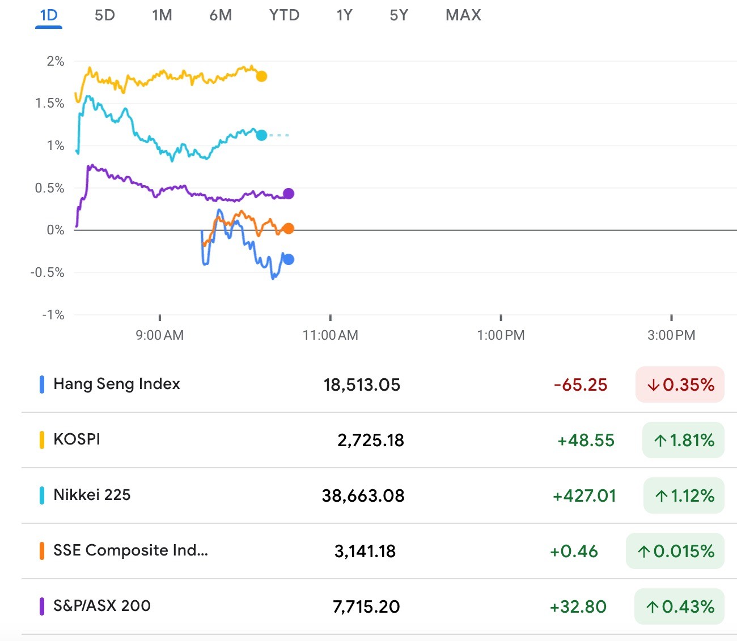
Task: Click the purple ASX 200 endpoint dot
Action: click(289, 194)
